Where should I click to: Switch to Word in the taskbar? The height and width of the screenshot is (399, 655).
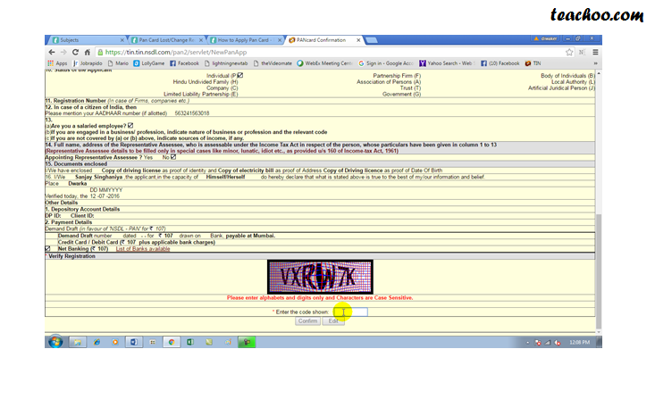[x=134, y=342]
